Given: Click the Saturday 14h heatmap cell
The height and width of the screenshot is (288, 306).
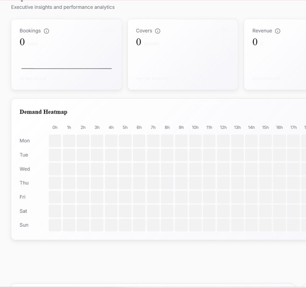Looking at the screenshot, I should [251, 211].
